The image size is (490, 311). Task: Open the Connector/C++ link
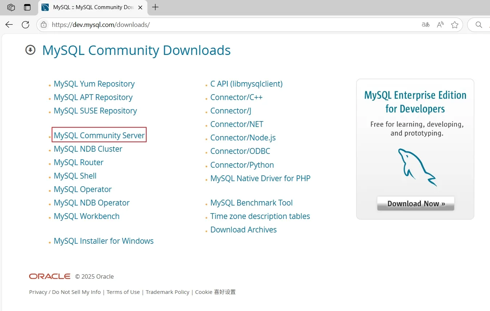pos(236,97)
